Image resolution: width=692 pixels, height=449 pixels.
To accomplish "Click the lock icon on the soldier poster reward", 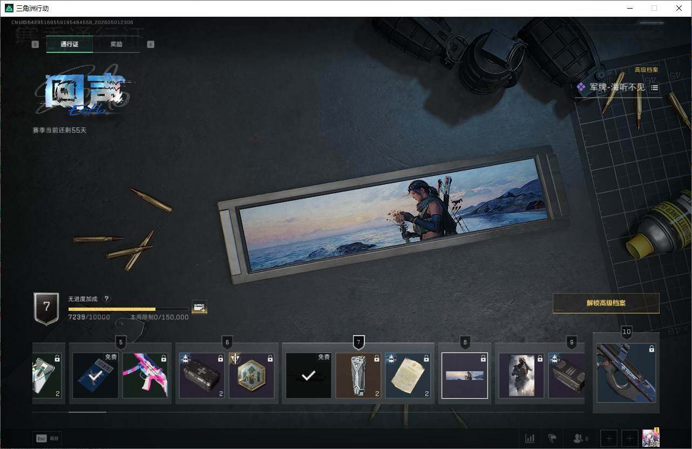I will (x=540, y=358).
